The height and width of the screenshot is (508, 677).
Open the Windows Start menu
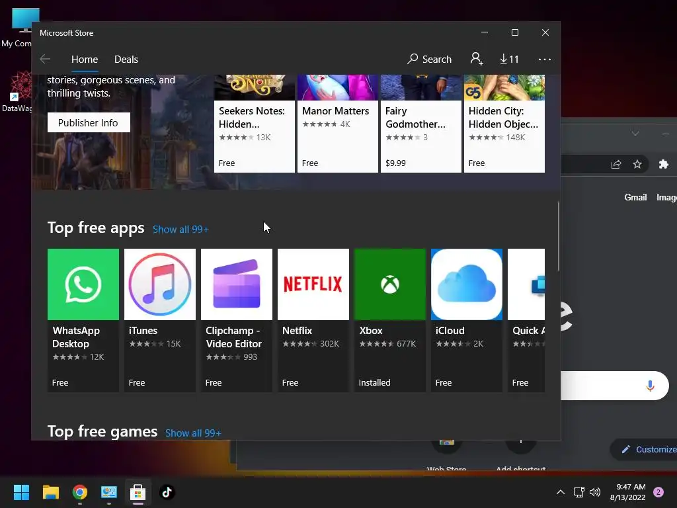[21, 492]
